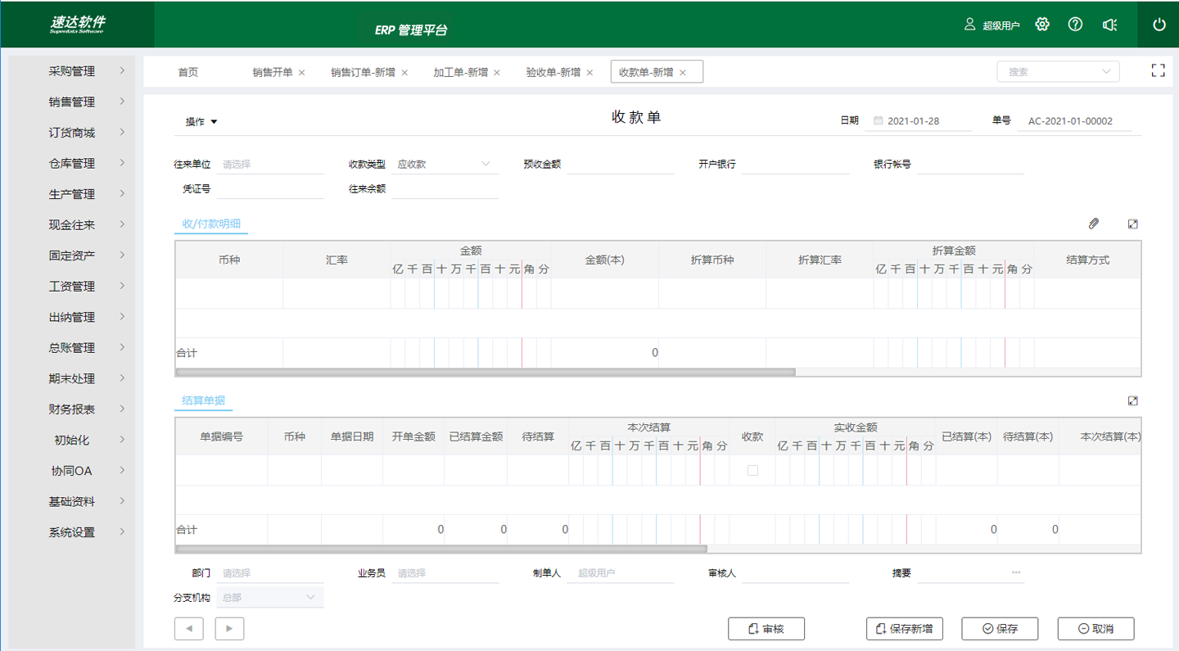Click the 银行帐号 input field
1179x651 pixels.
pos(970,164)
